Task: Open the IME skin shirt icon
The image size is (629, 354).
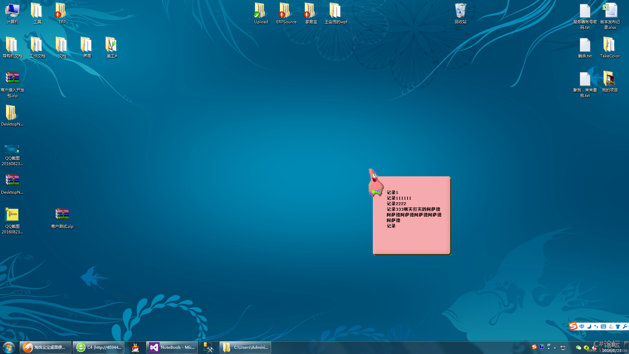Action: 618,326
